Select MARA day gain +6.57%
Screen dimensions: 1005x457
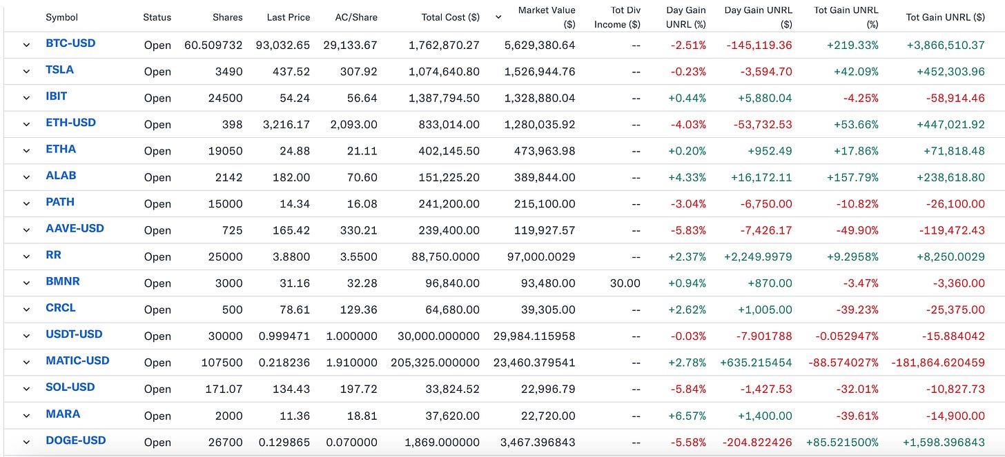687,416
